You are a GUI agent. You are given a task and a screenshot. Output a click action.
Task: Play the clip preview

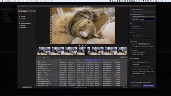pos(82,45)
